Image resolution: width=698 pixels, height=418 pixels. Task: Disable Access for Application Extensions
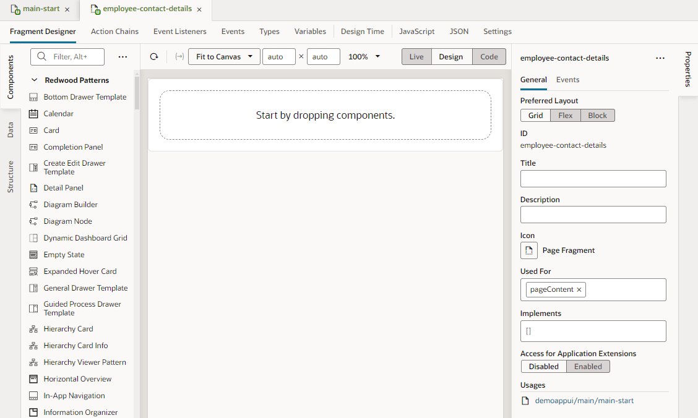click(543, 366)
